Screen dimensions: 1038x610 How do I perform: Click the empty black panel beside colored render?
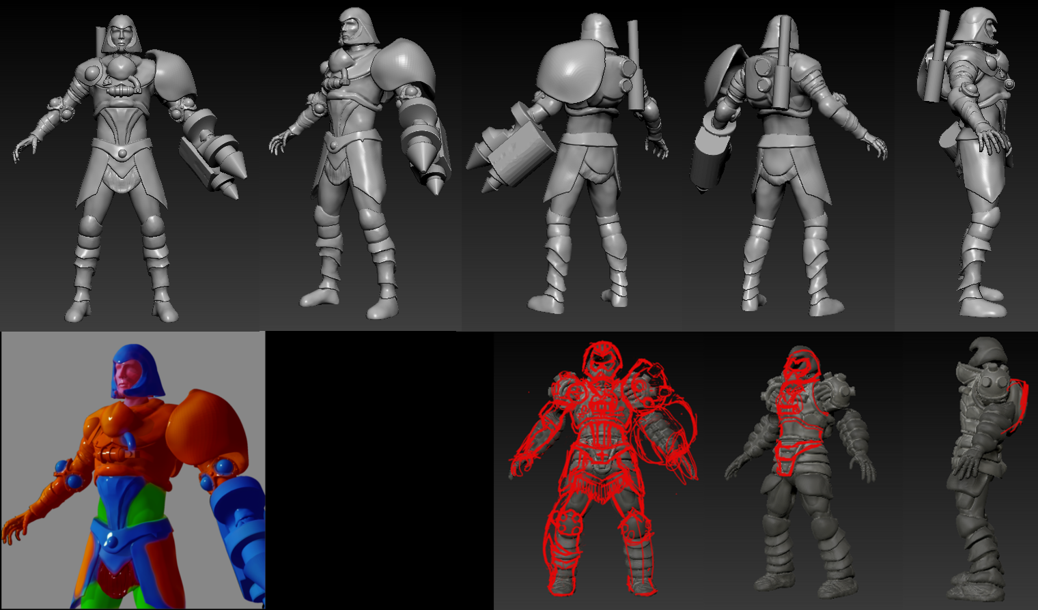(x=379, y=471)
